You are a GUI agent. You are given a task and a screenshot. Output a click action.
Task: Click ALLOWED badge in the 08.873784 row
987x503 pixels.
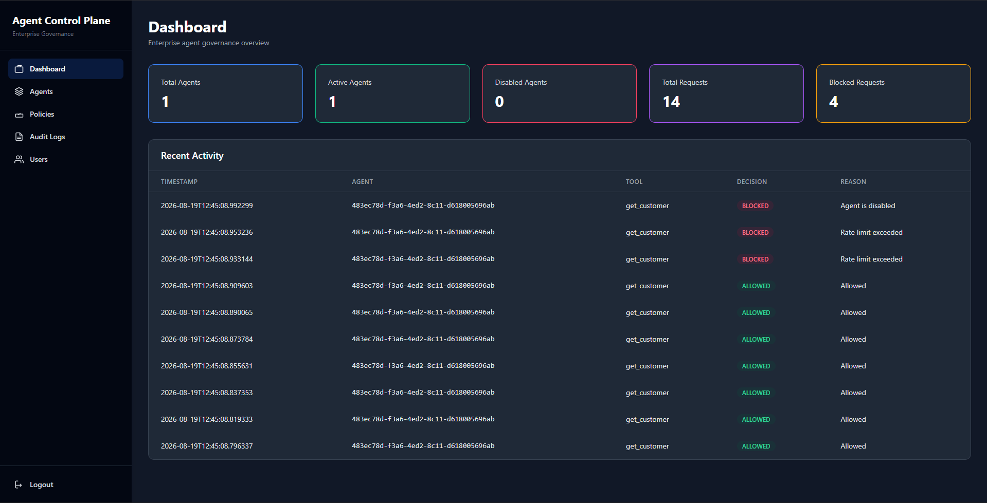756,339
